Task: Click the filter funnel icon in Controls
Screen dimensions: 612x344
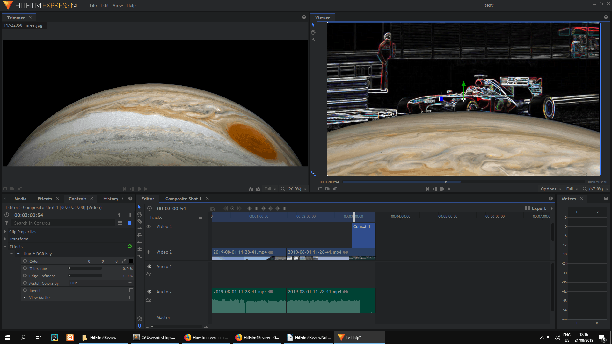Action: pyautogui.click(x=7, y=223)
